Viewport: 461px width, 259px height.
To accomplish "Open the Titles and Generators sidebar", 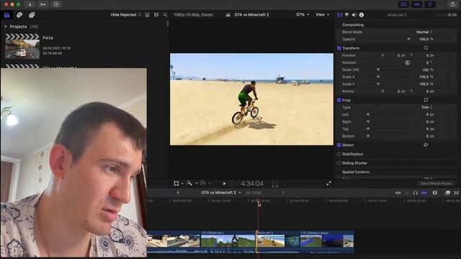I will click(x=32, y=14).
